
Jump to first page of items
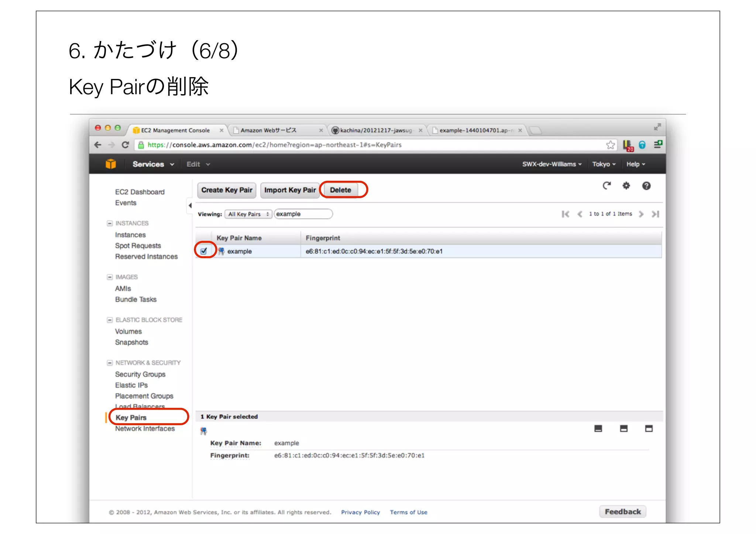[565, 214]
